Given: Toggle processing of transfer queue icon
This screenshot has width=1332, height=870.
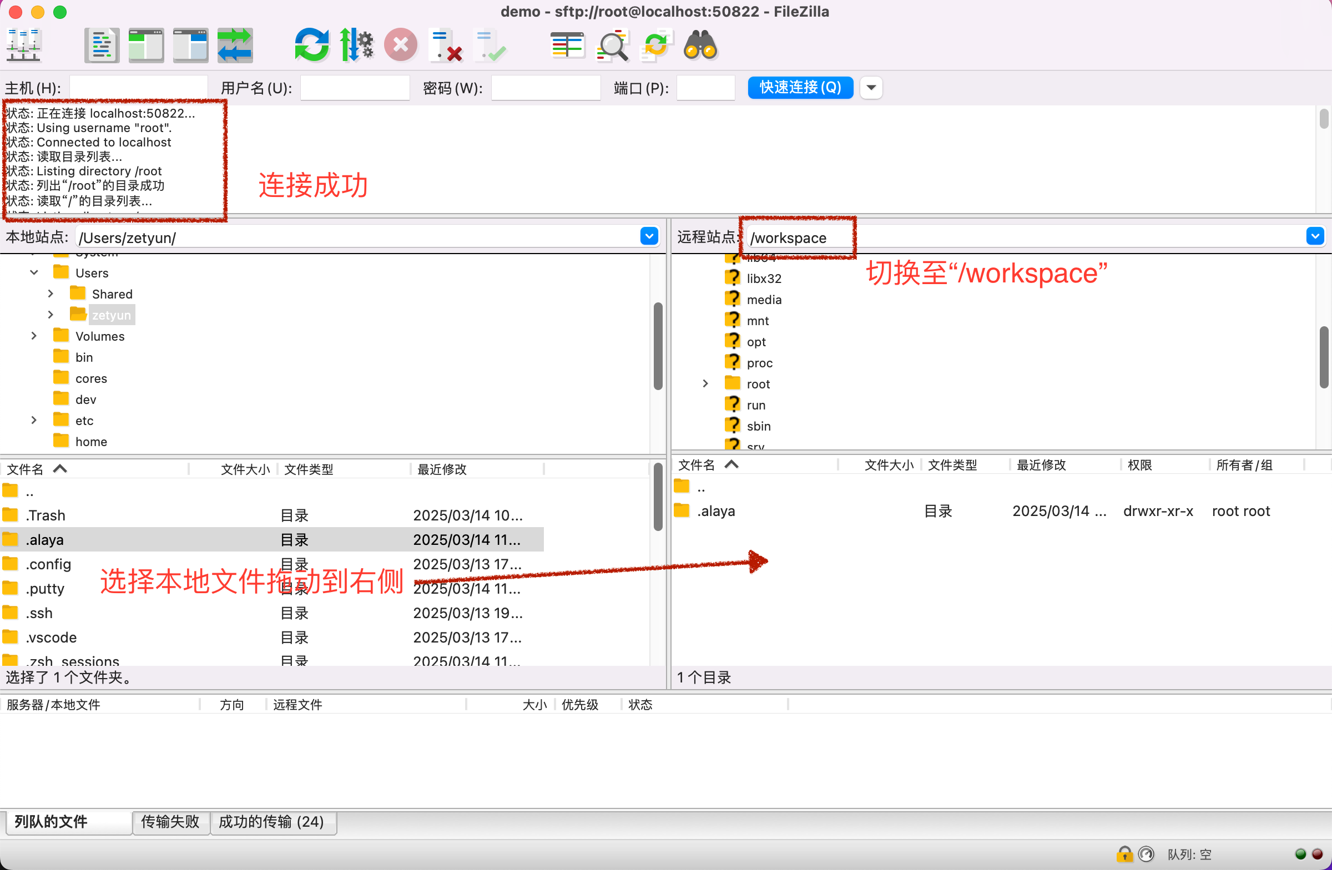Looking at the screenshot, I should 356,45.
